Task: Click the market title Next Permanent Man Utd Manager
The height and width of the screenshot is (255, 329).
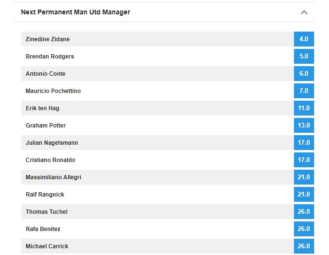Action: pyautogui.click(x=75, y=12)
